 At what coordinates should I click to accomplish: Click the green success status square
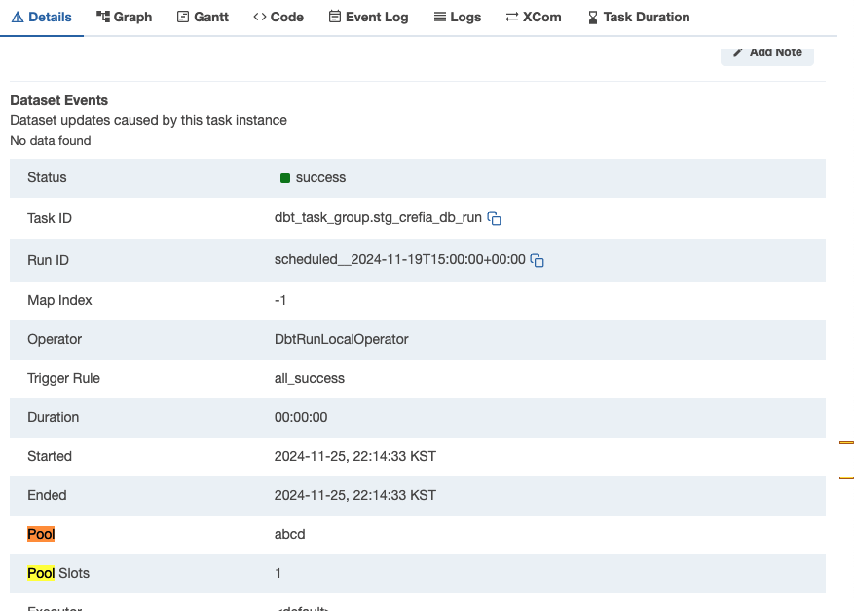285,178
